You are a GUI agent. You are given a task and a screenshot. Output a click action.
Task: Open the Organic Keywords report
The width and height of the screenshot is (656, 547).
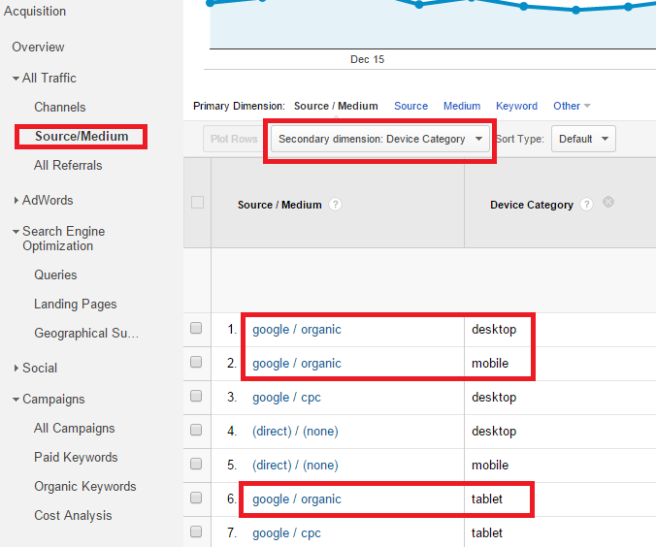(x=85, y=486)
